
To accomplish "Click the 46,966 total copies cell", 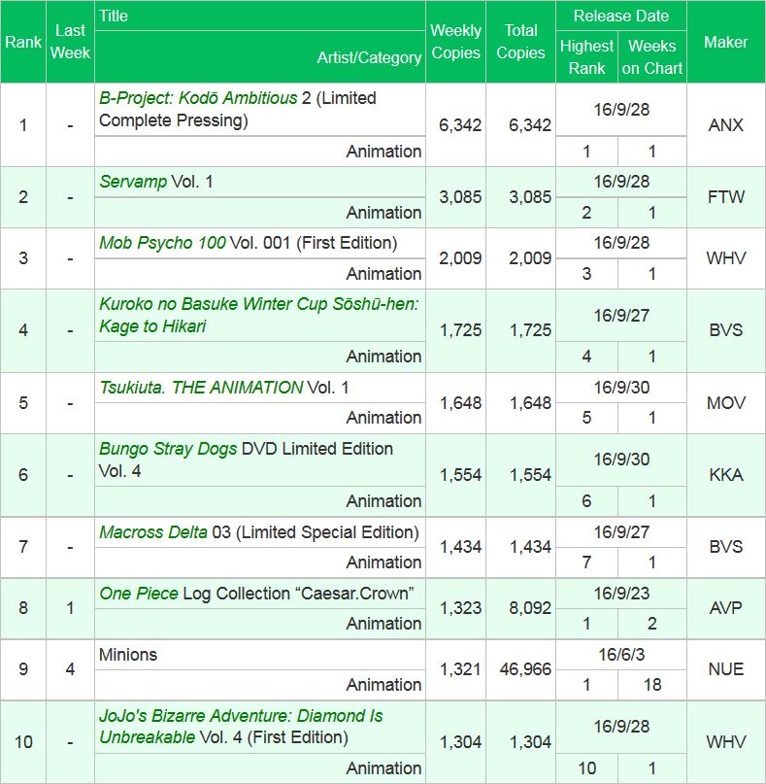I will 523,669.
